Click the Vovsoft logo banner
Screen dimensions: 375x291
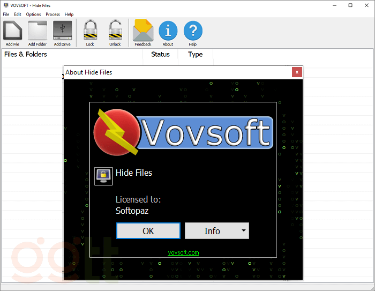tap(183, 129)
